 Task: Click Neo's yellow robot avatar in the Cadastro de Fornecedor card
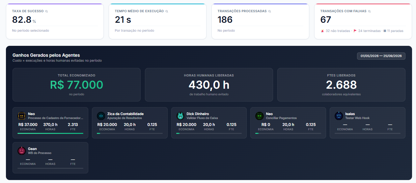[22, 116]
